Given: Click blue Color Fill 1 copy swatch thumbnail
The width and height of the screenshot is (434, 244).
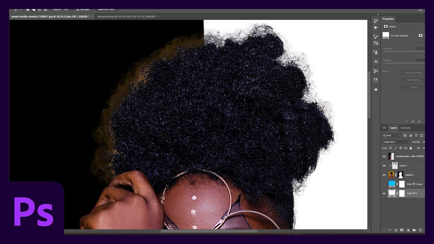Looking at the screenshot, I should 392,184.
